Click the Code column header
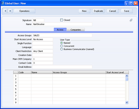 [x=25, y=72]
